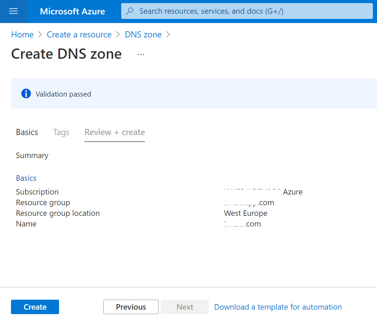
Task: Open Create a resource breadcrumb
Action: click(x=79, y=35)
